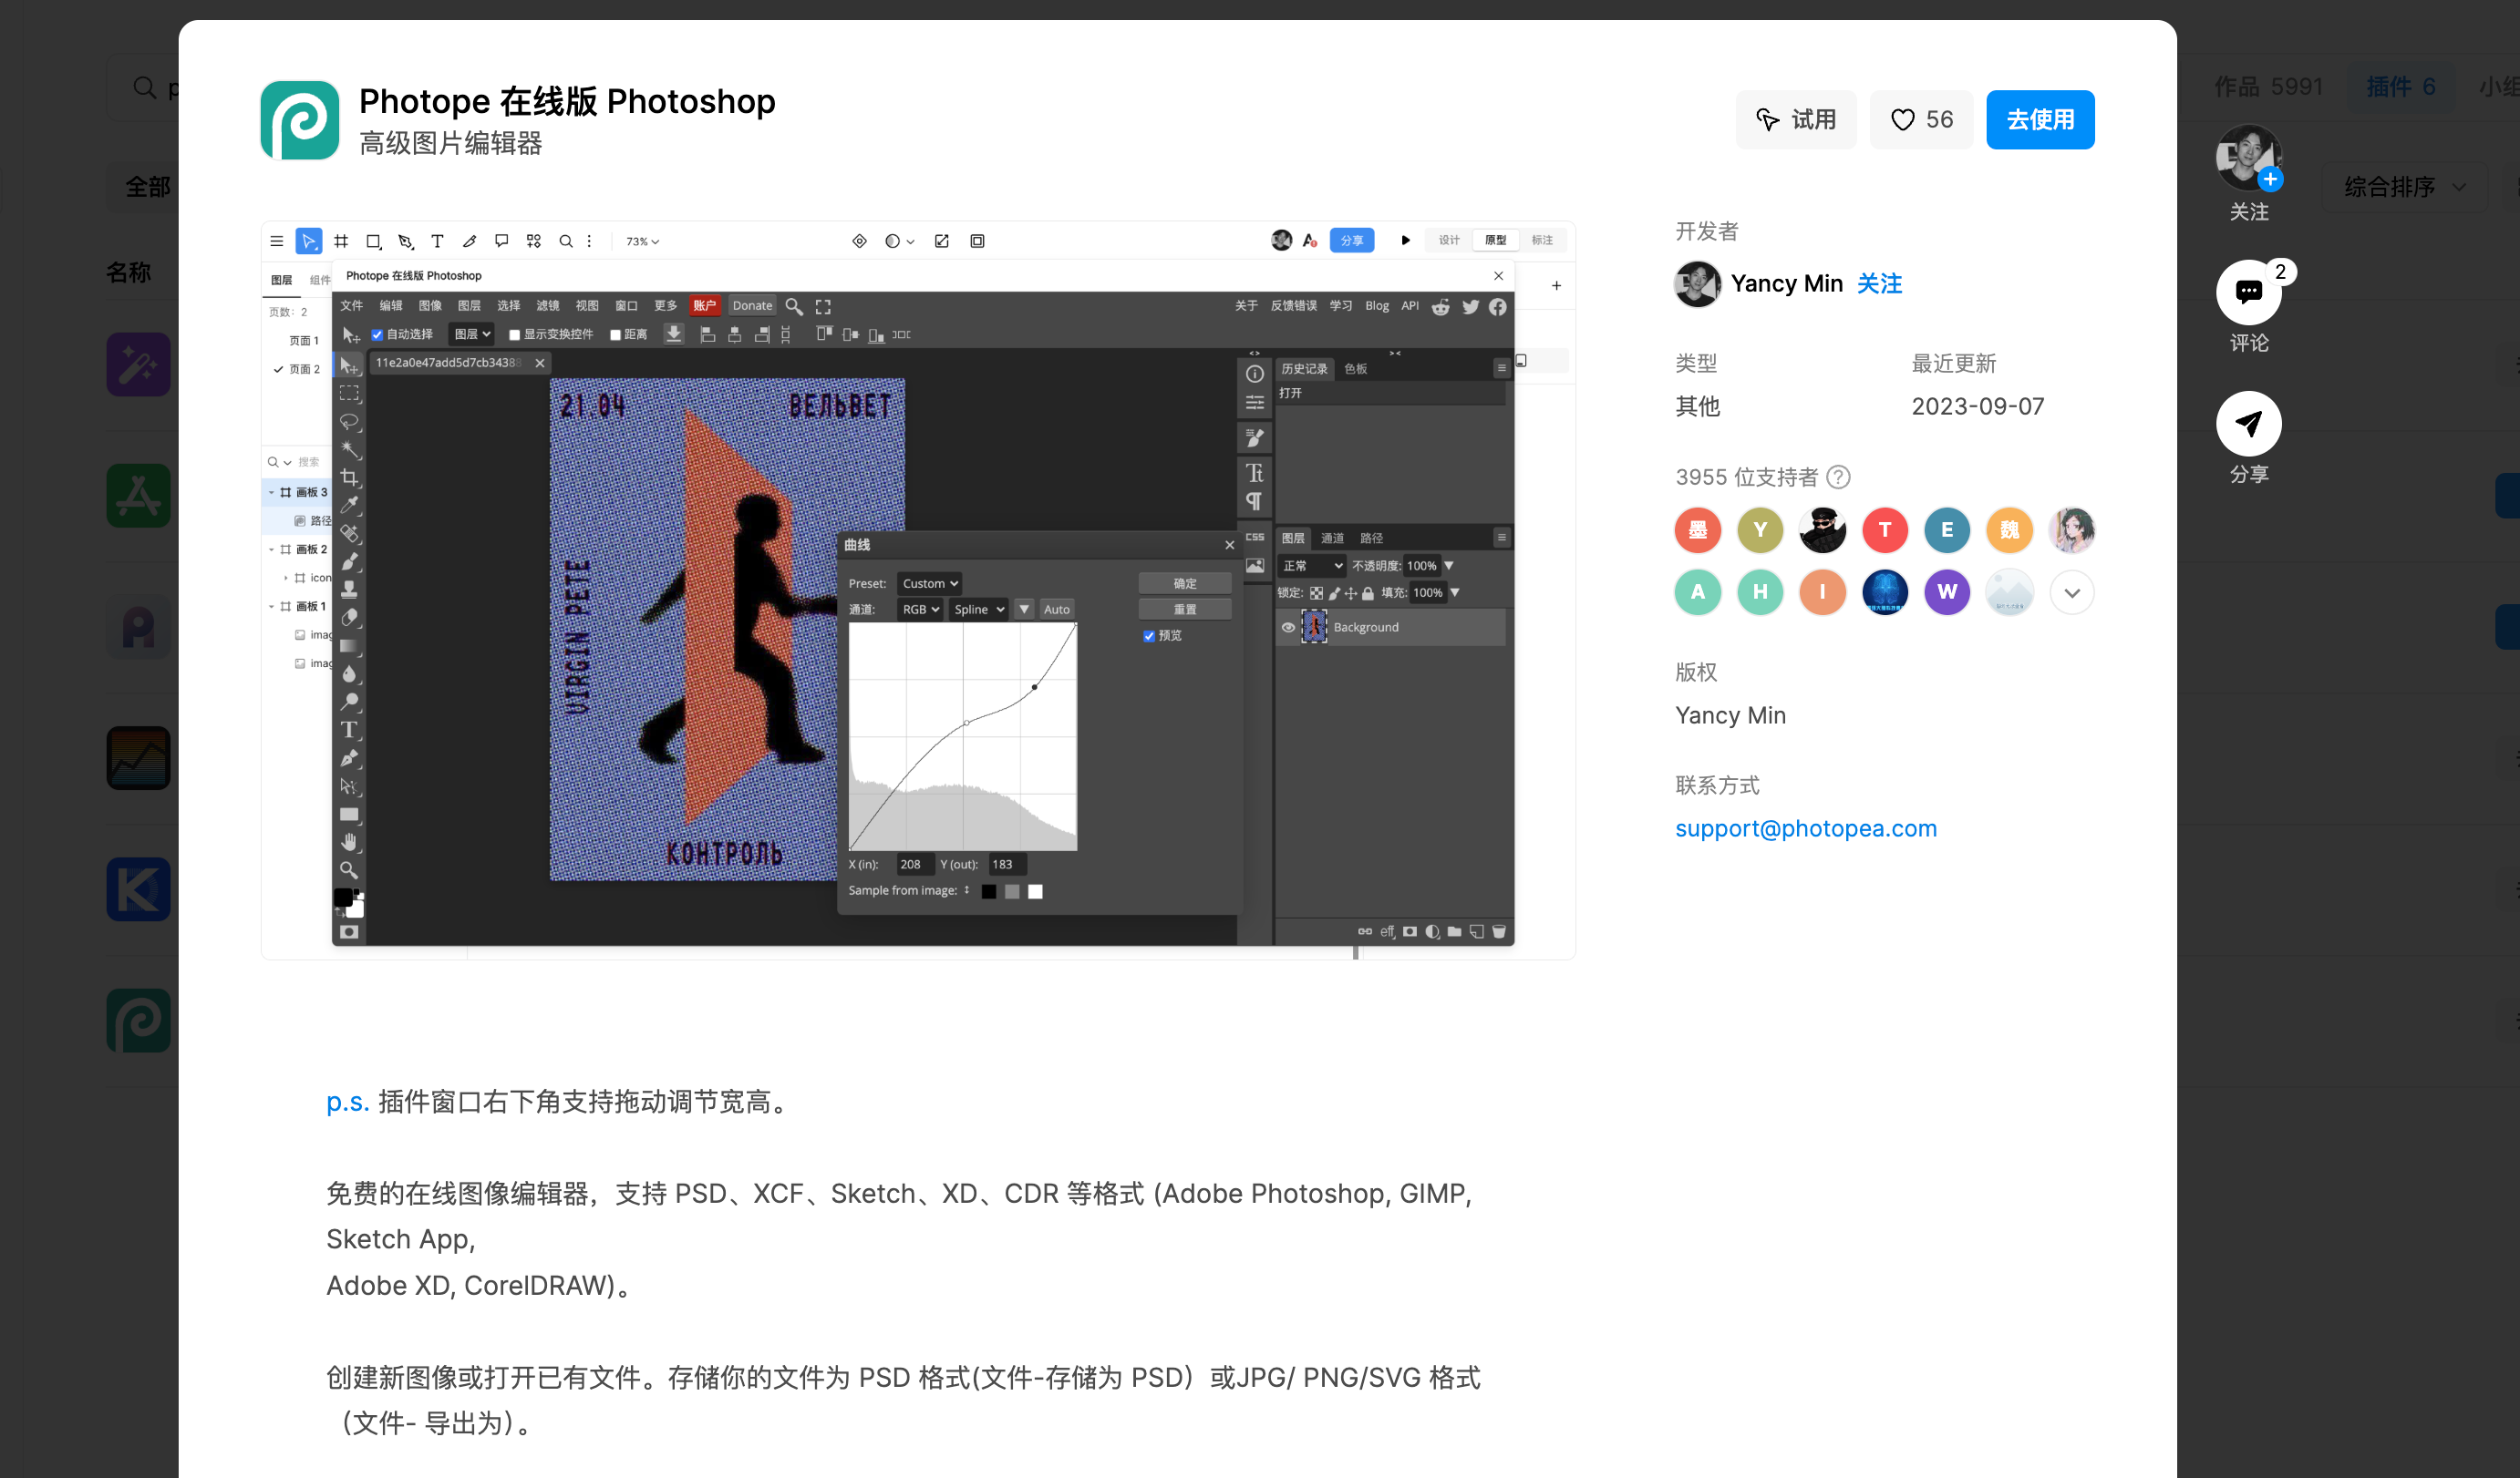The width and height of the screenshot is (2520, 1478).
Task: Click the 试用 try-out button
Action: coord(1796,120)
